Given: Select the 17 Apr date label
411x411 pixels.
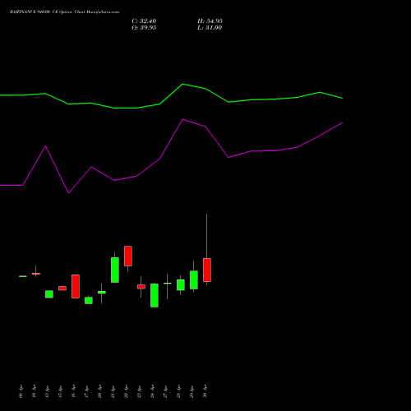Looking at the screenshot, I should 87,391.
